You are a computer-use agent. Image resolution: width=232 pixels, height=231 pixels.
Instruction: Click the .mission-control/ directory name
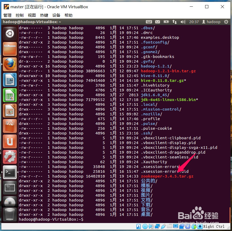pyautogui.click(x=161, y=109)
